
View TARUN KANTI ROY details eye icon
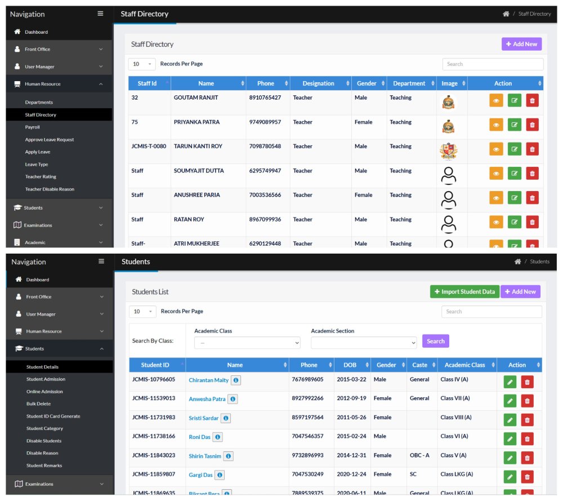[496, 149]
